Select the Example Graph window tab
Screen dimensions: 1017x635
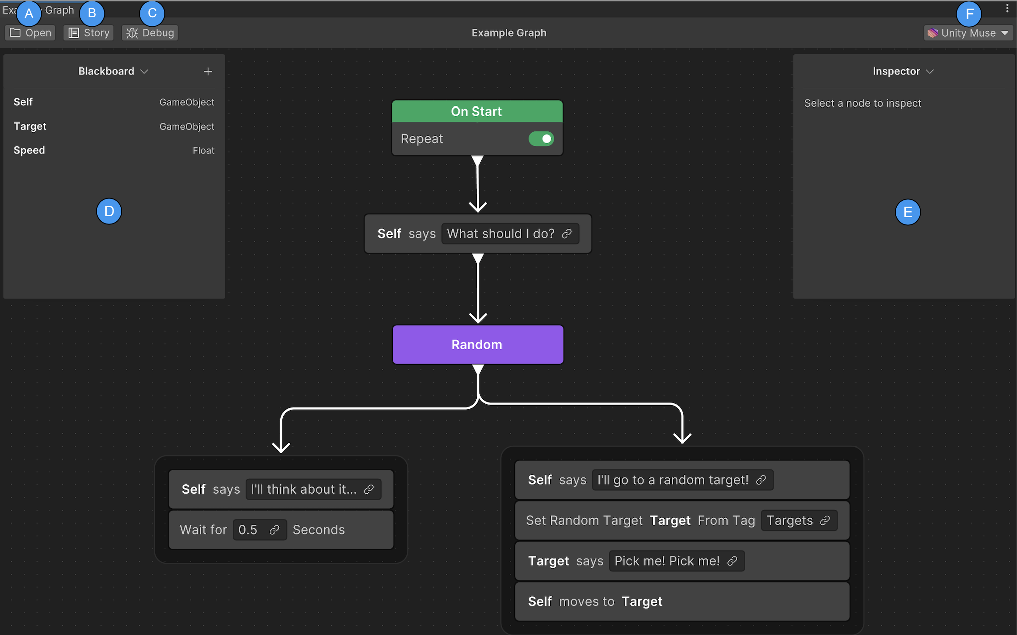pyautogui.click(x=59, y=10)
